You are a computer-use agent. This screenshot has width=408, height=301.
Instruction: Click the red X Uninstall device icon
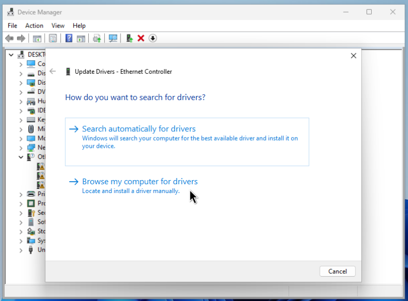point(141,38)
